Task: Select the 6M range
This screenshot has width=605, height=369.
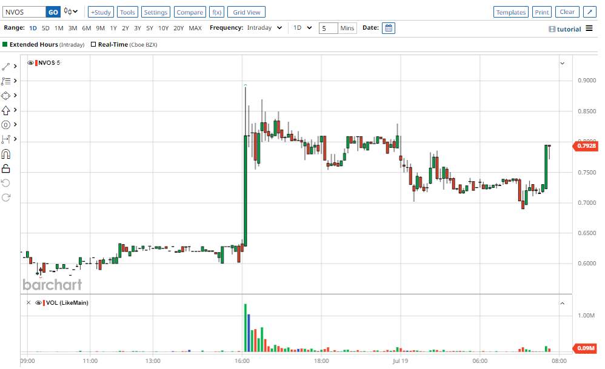Action: [x=87, y=28]
